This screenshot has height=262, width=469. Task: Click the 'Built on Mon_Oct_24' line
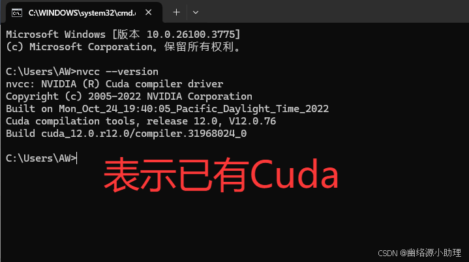[x=167, y=109]
